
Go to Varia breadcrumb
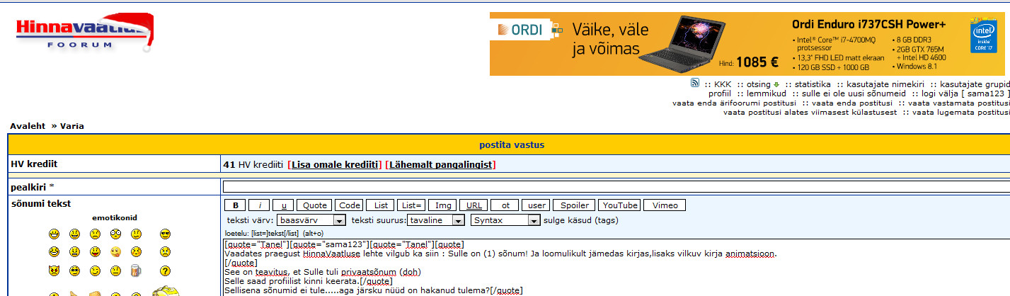coord(72,126)
